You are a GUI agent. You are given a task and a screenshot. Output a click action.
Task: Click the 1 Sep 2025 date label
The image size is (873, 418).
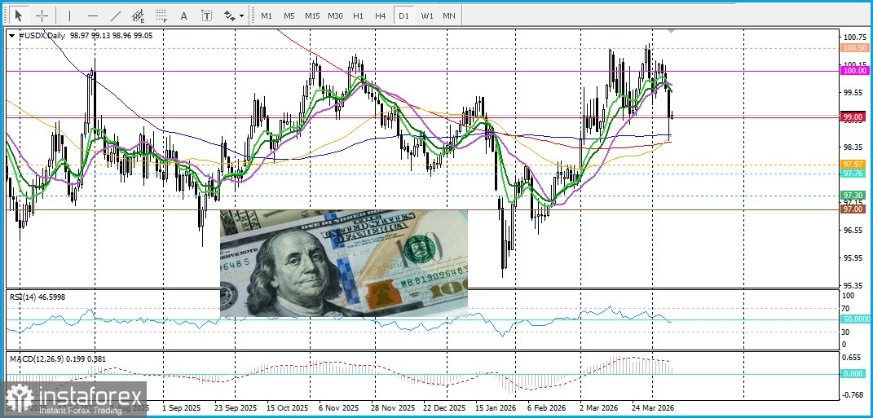[x=180, y=407]
